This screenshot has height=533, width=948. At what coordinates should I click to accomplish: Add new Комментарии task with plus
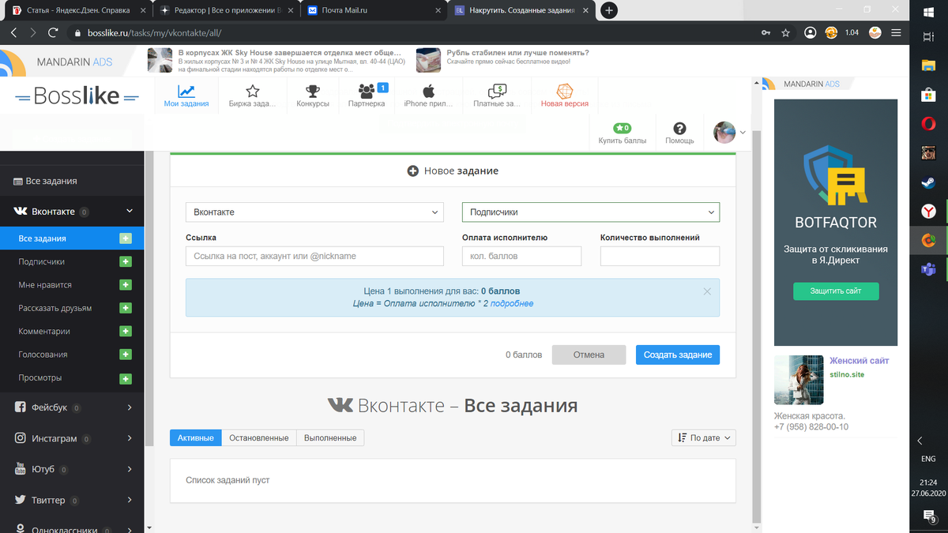coord(126,332)
